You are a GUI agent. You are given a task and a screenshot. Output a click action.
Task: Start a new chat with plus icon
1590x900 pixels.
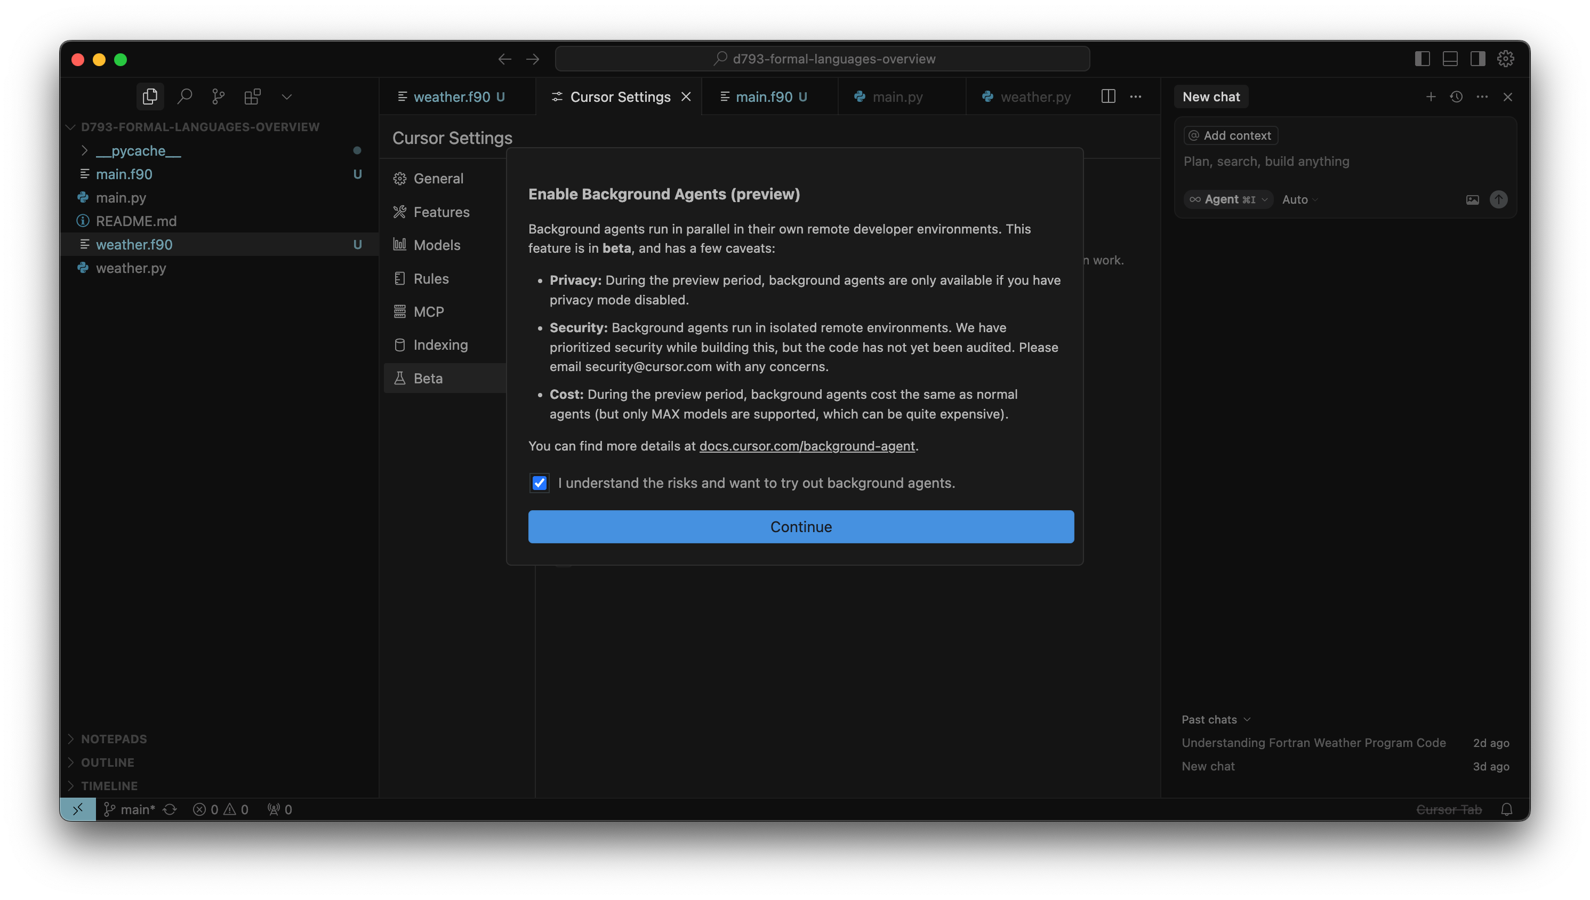[x=1431, y=97]
